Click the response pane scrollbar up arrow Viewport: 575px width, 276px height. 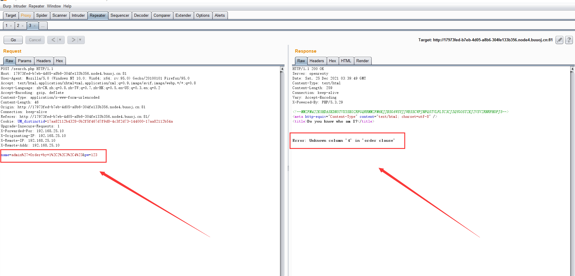[572, 68]
